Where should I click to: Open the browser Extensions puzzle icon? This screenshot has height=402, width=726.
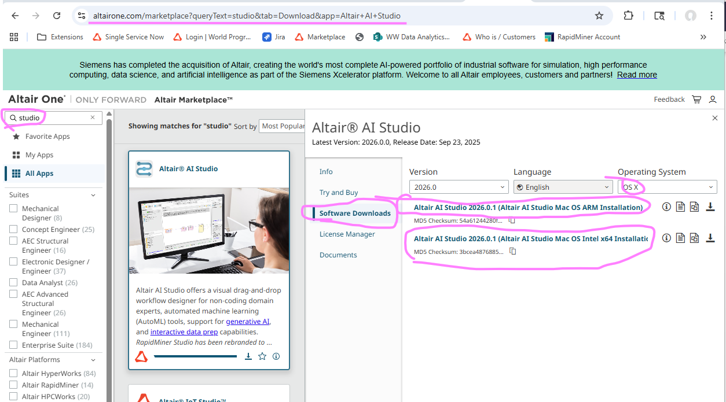coord(628,16)
